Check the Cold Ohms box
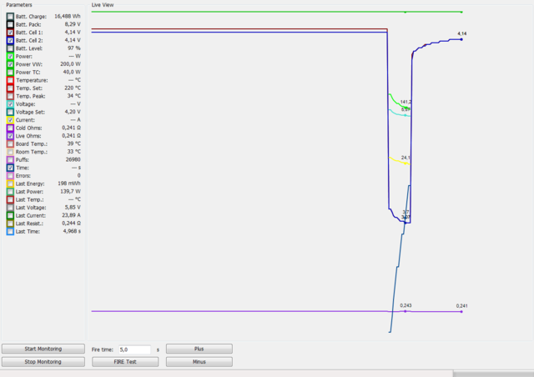 coord(9,128)
